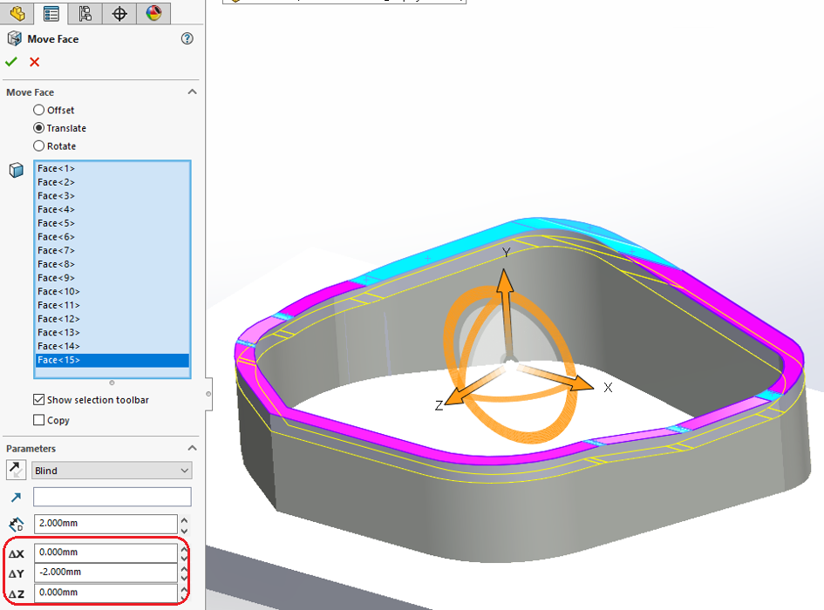
Task: Enable the Copy checkbox
Action: click(38, 420)
